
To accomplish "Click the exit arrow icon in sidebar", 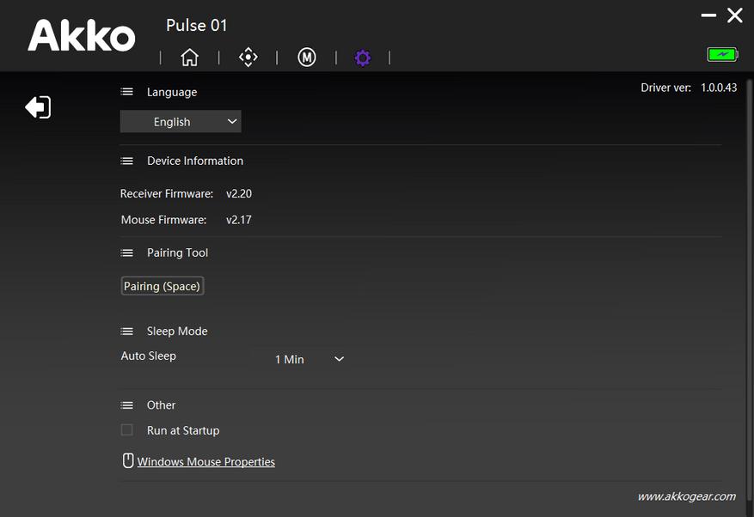I will (x=38, y=107).
